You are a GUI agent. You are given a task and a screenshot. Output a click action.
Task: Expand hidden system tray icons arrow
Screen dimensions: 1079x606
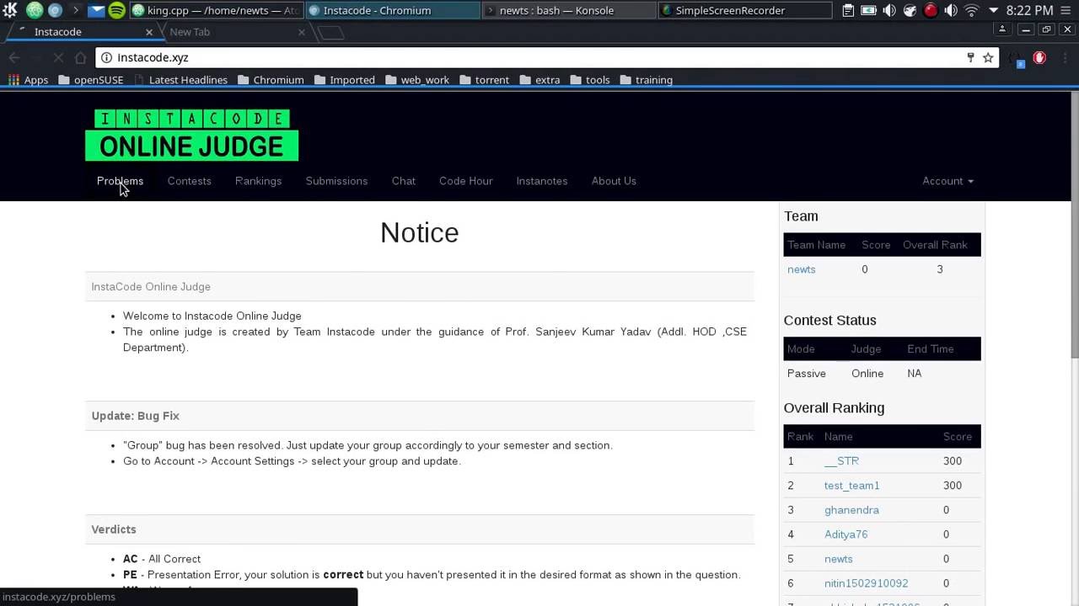(993, 10)
